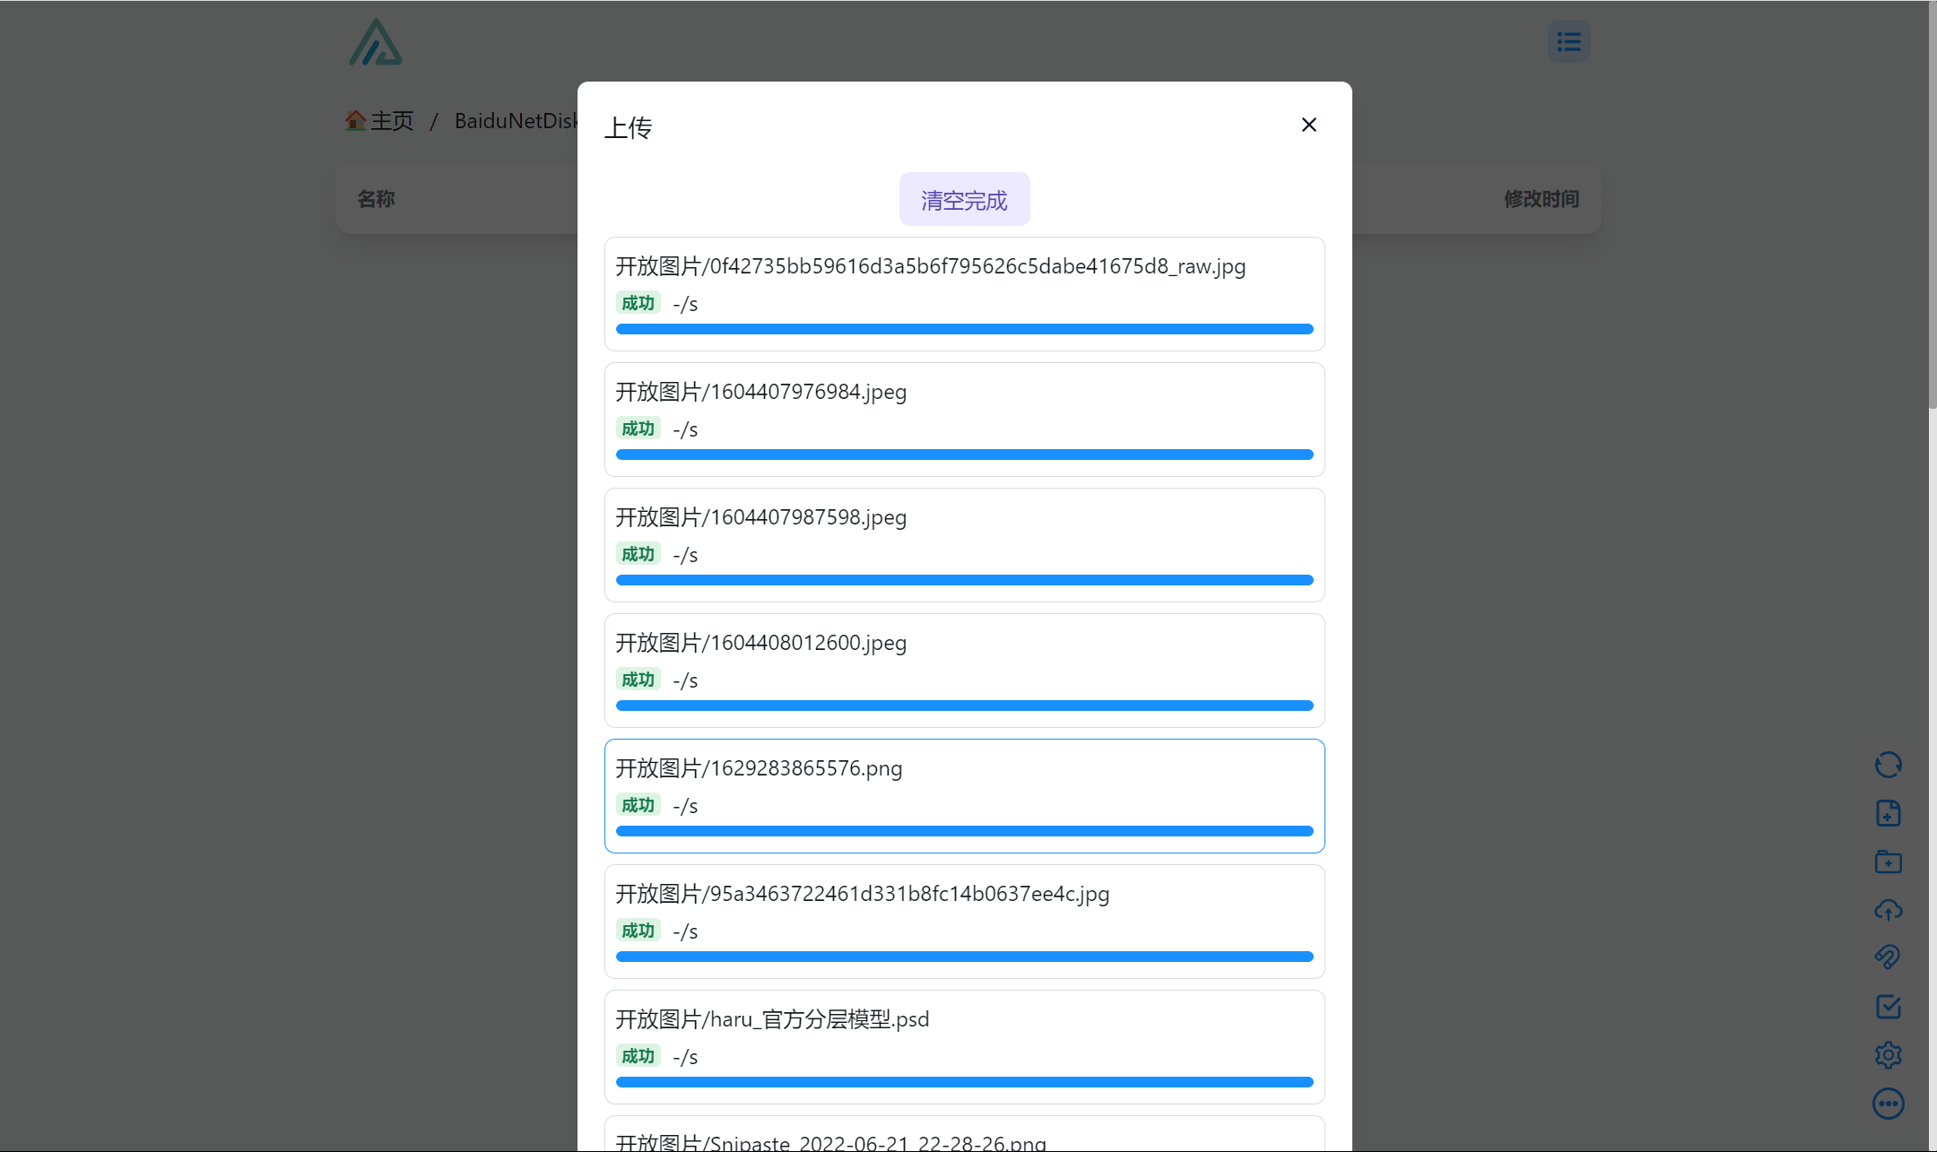Click the more options ellipsis icon
Screen dimensions: 1937x1152
pyautogui.click(x=1888, y=1104)
